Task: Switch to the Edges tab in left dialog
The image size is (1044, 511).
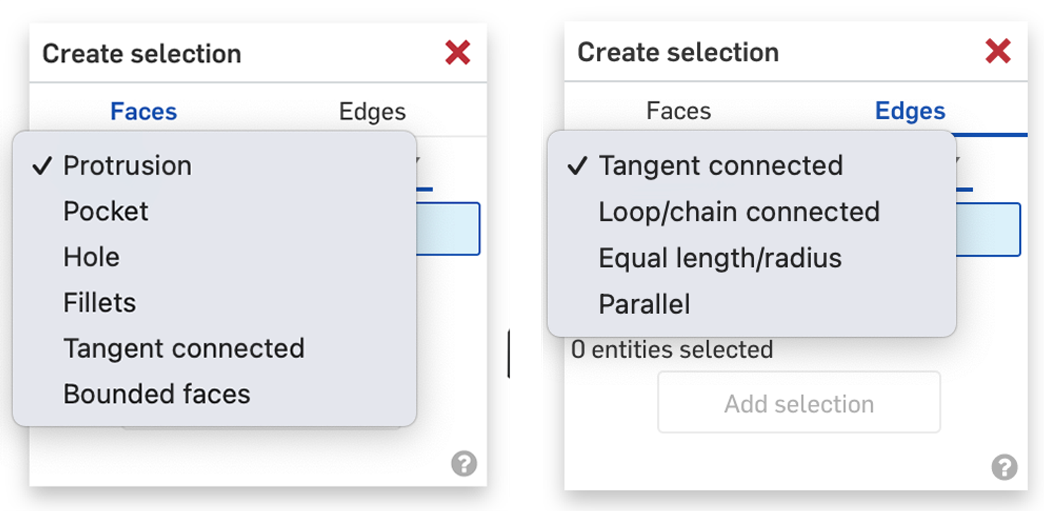Action: [372, 111]
